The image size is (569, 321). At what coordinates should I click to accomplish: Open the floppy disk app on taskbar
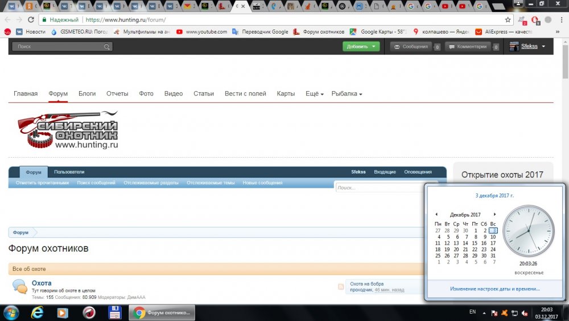tap(116, 312)
